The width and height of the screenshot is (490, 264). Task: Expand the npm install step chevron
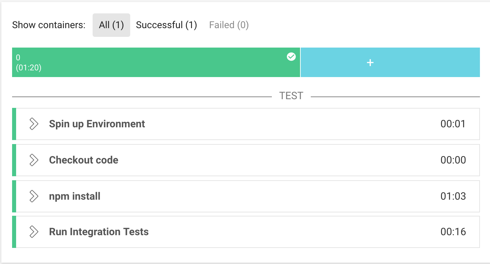34,196
